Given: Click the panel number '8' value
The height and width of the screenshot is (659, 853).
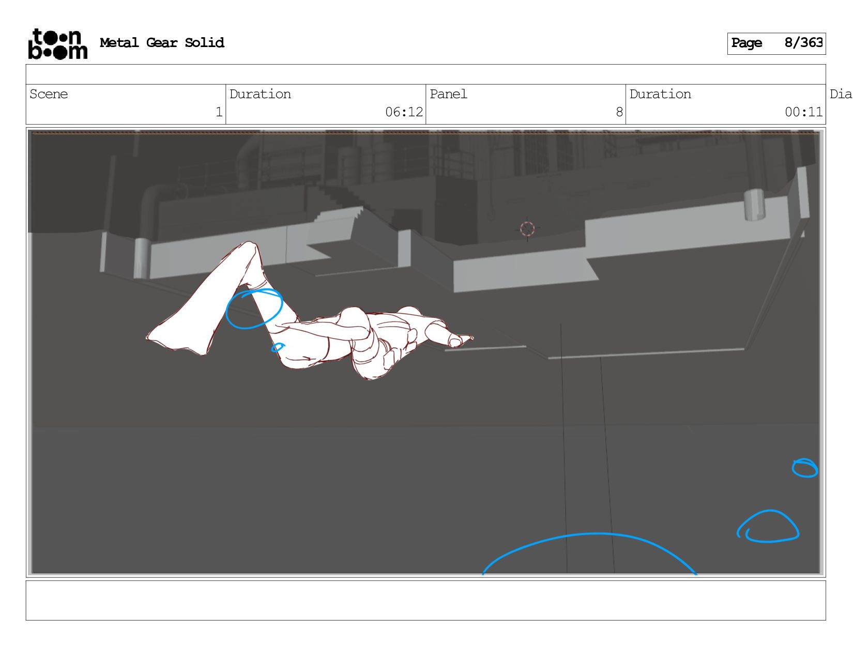Looking at the screenshot, I should click(x=619, y=112).
